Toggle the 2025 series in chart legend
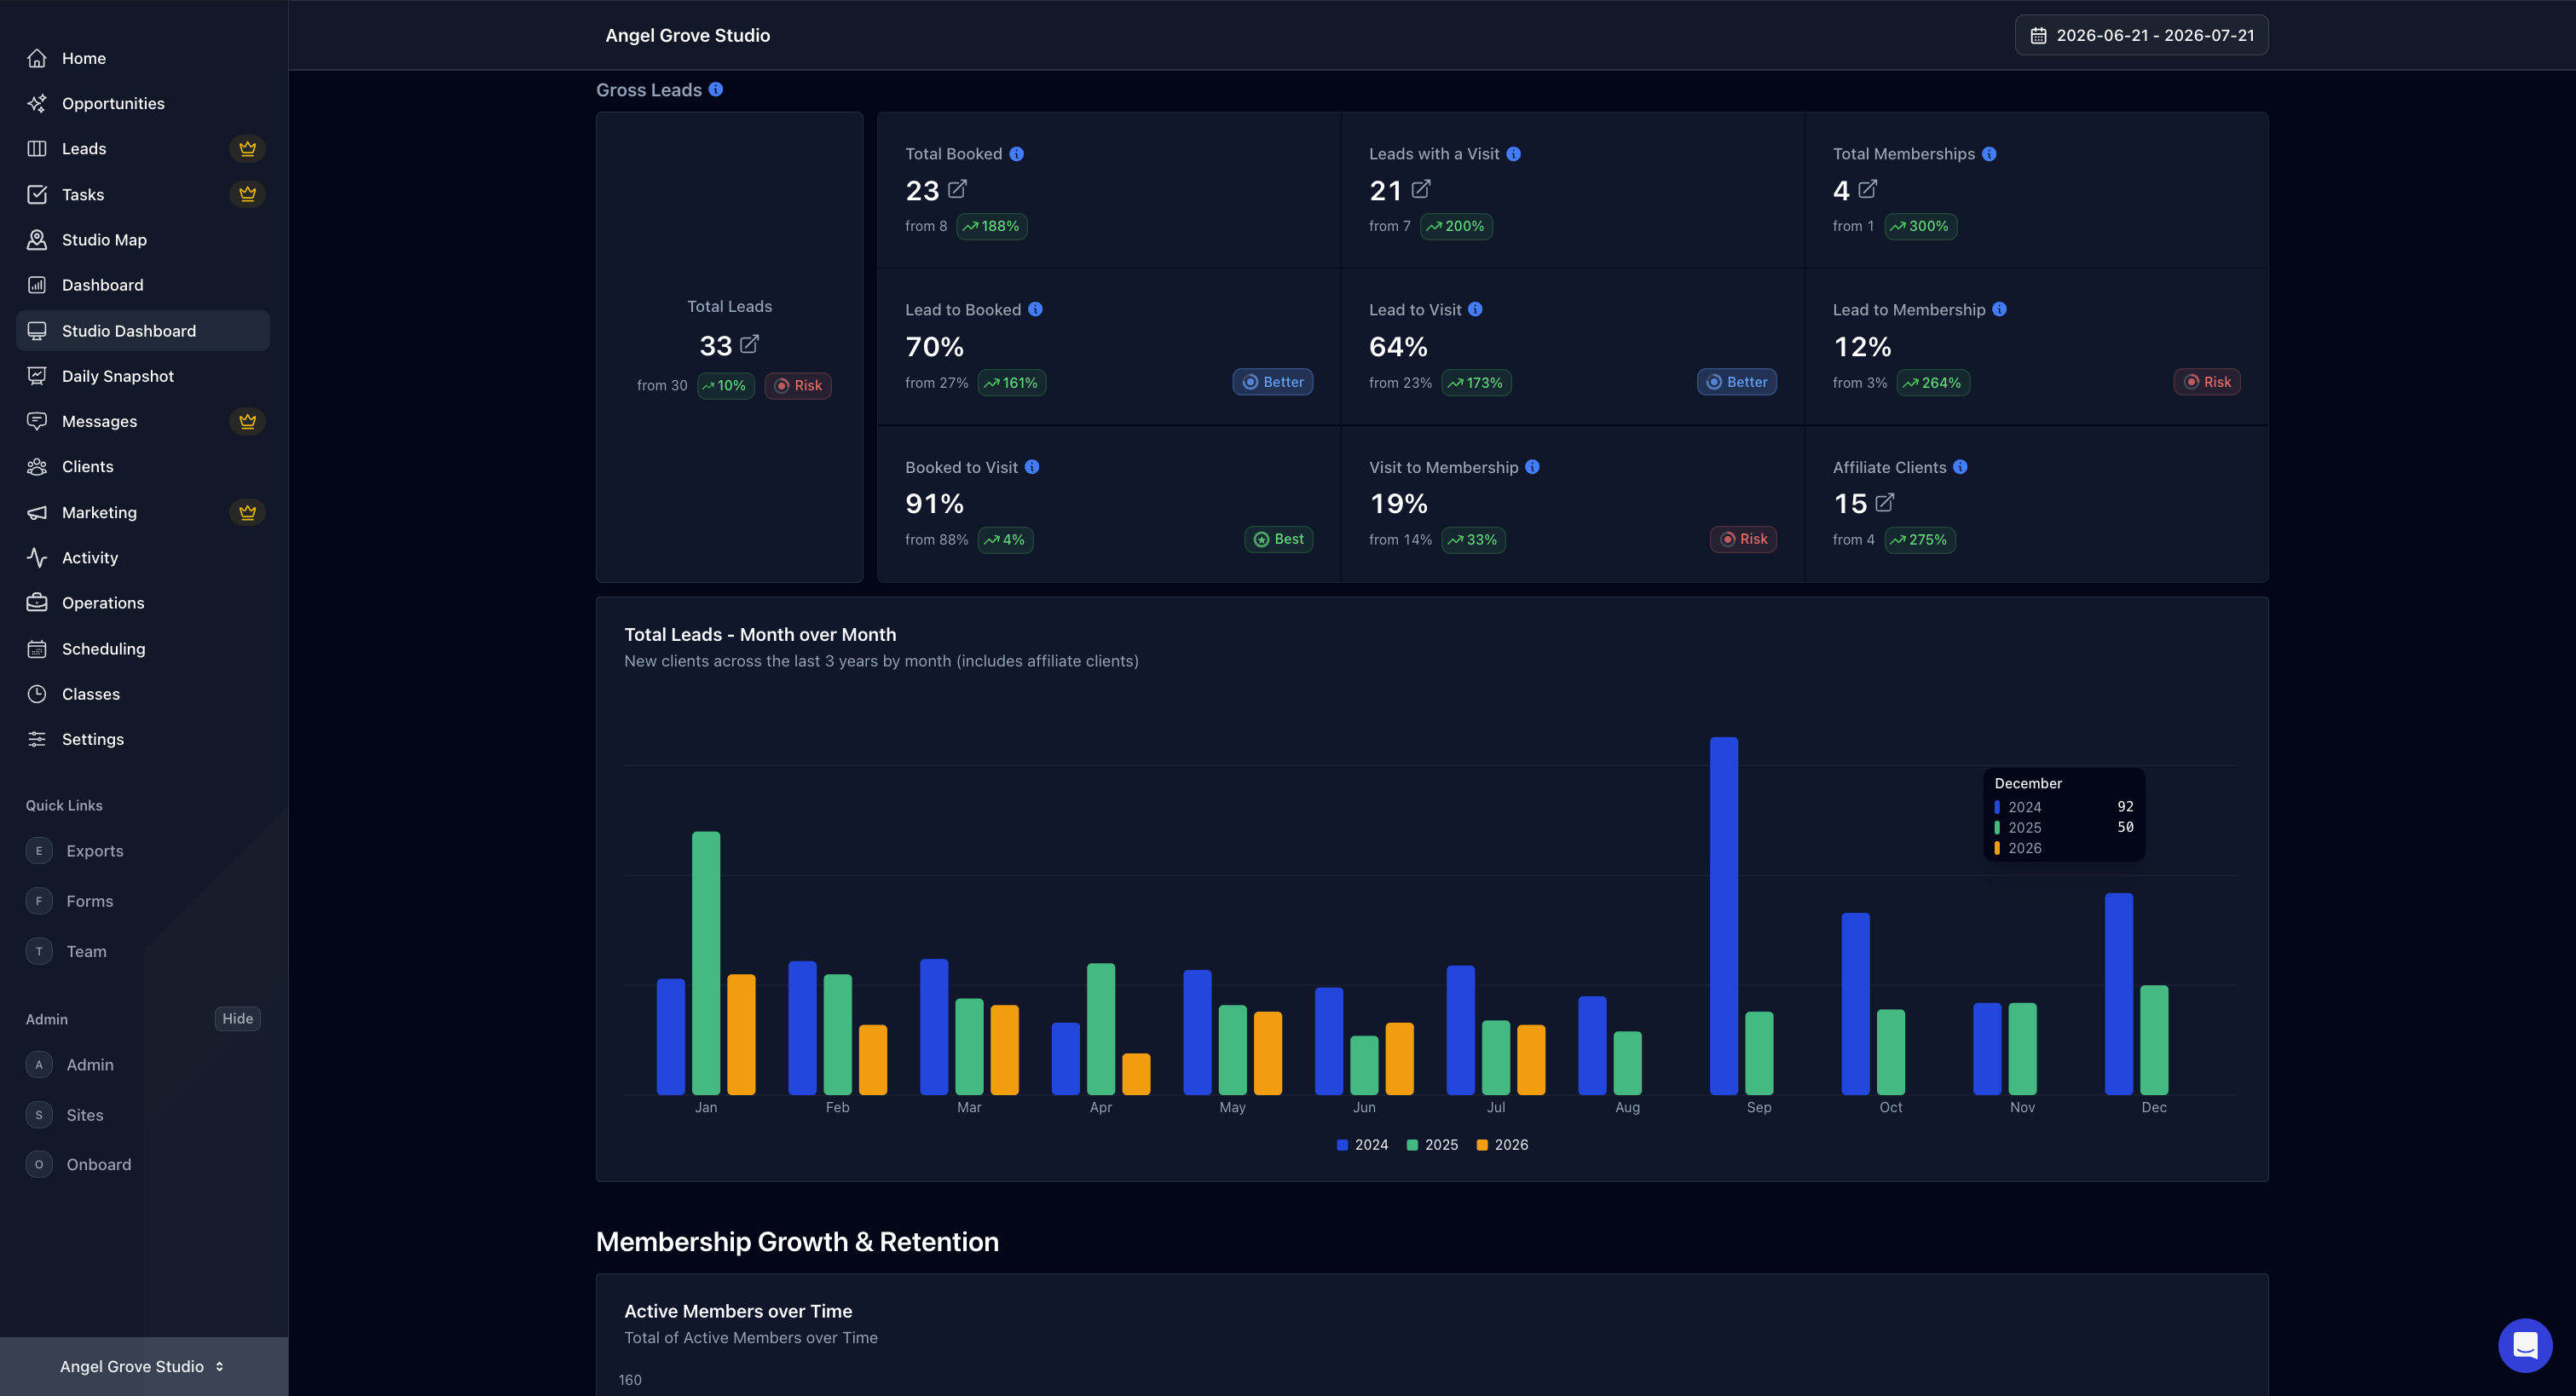This screenshot has height=1396, width=2576. click(1432, 1145)
